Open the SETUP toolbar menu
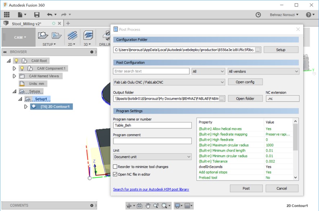This screenshot has height=211, width=319. coord(49,44)
